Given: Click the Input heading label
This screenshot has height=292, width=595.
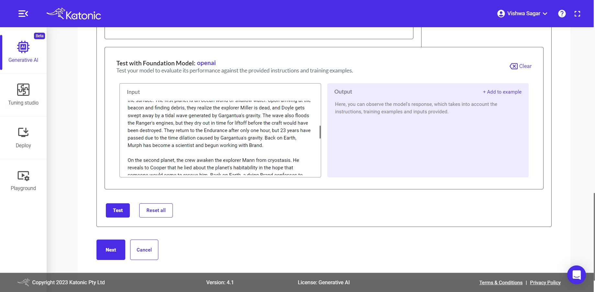Looking at the screenshot, I should coord(133,92).
